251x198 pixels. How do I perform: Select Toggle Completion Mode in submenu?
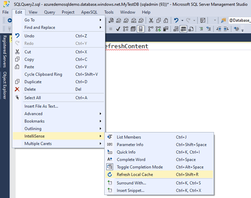[x=159, y=167]
